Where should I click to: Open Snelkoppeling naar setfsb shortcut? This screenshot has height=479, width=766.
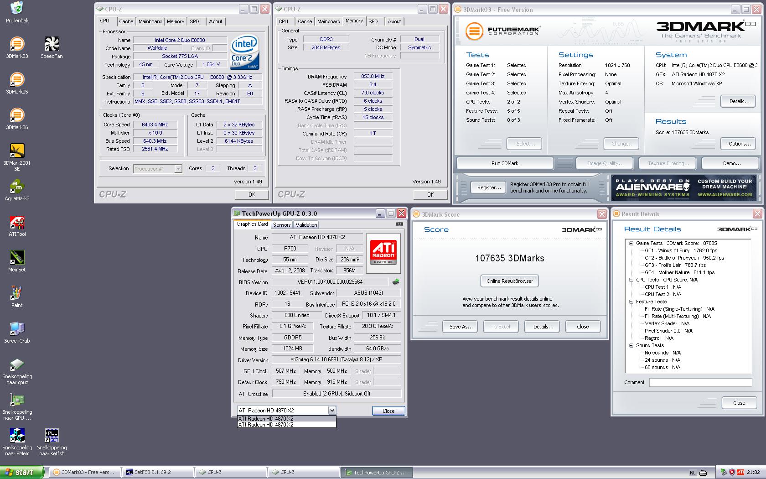tap(52, 442)
